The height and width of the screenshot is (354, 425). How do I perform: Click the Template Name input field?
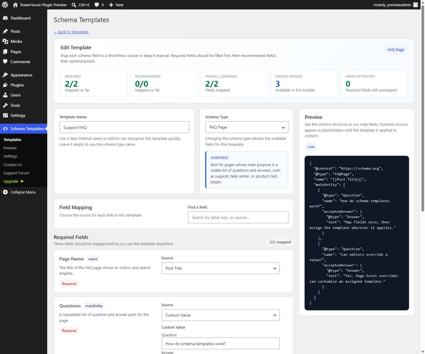point(124,127)
